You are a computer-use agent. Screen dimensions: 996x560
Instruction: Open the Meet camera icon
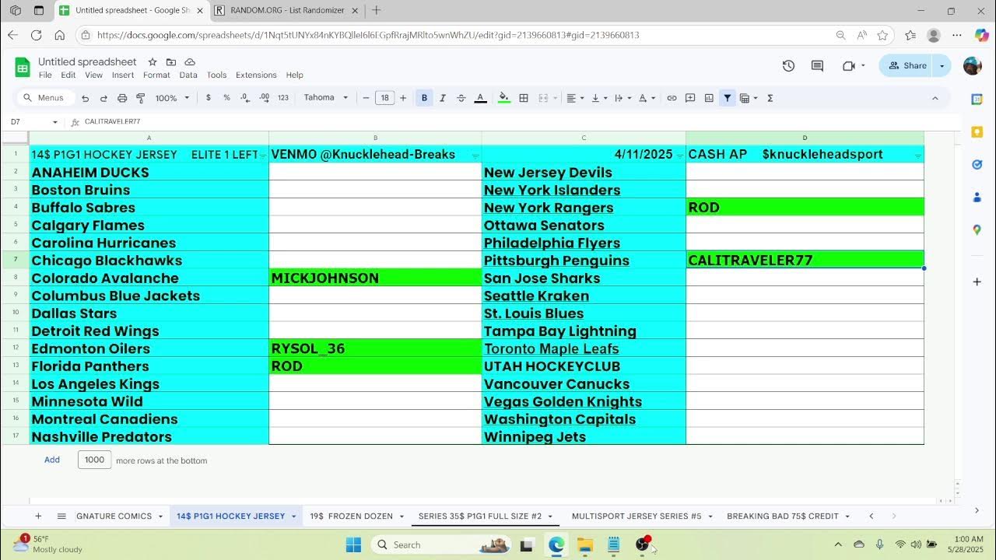click(x=849, y=66)
